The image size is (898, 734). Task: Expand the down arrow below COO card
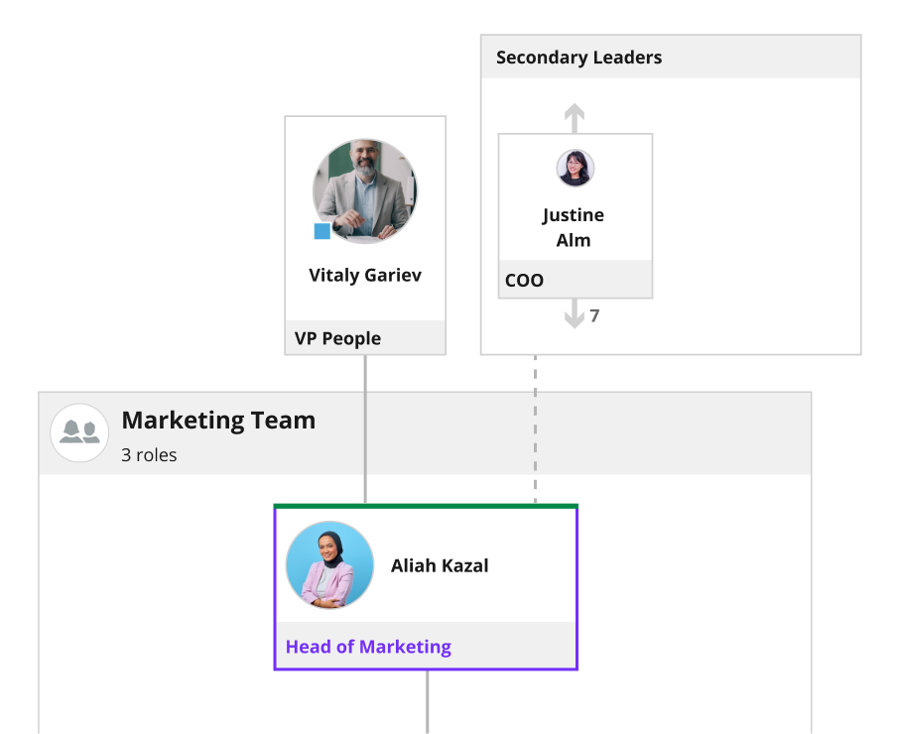pyautogui.click(x=575, y=313)
